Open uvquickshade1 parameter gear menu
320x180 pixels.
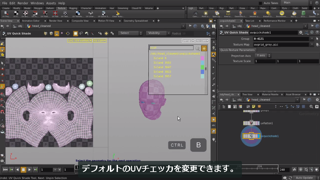pos(301,33)
